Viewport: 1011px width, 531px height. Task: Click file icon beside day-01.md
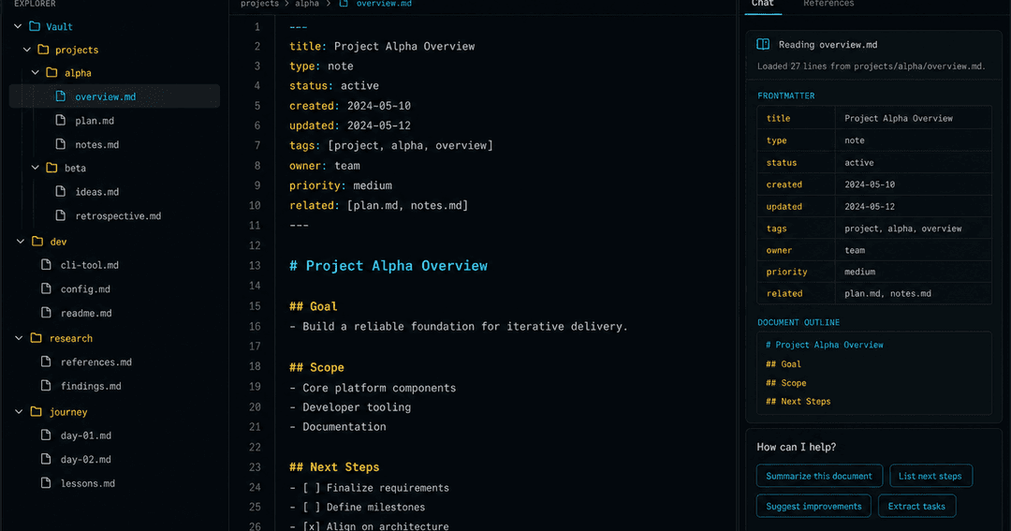[x=47, y=435]
